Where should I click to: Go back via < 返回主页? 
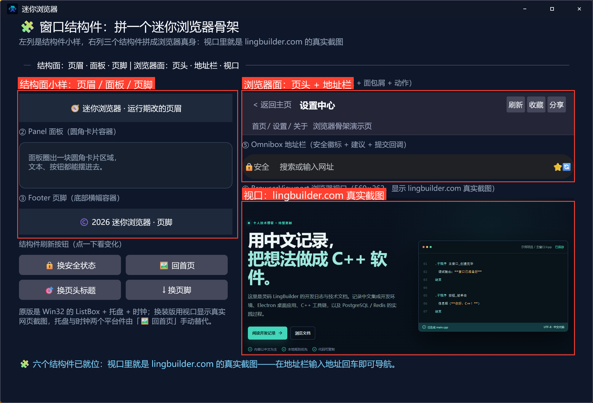(x=272, y=105)
